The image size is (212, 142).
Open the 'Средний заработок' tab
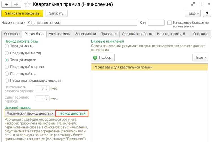[x=137, y=34]
